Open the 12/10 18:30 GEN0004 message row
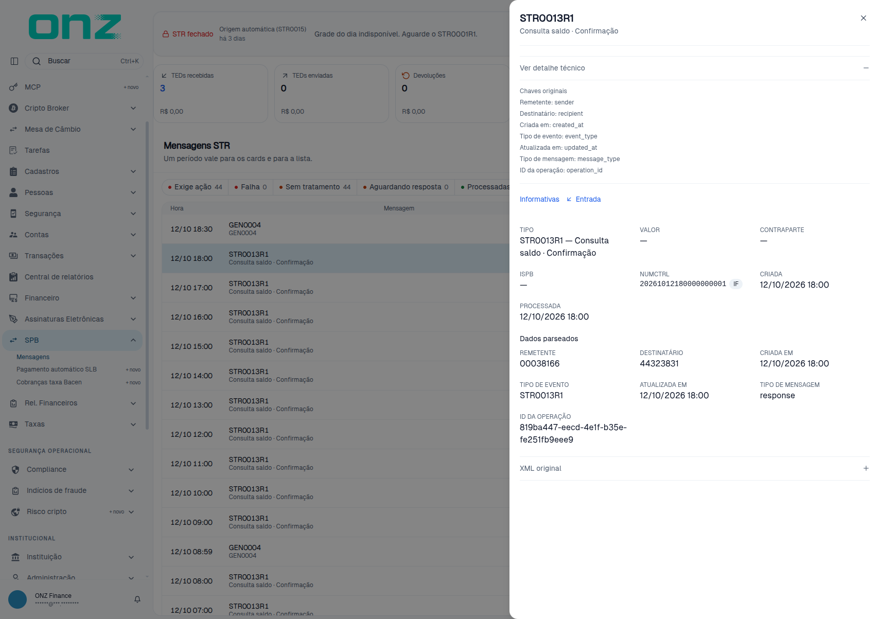 pyautogui.click(x=336, y=229)
